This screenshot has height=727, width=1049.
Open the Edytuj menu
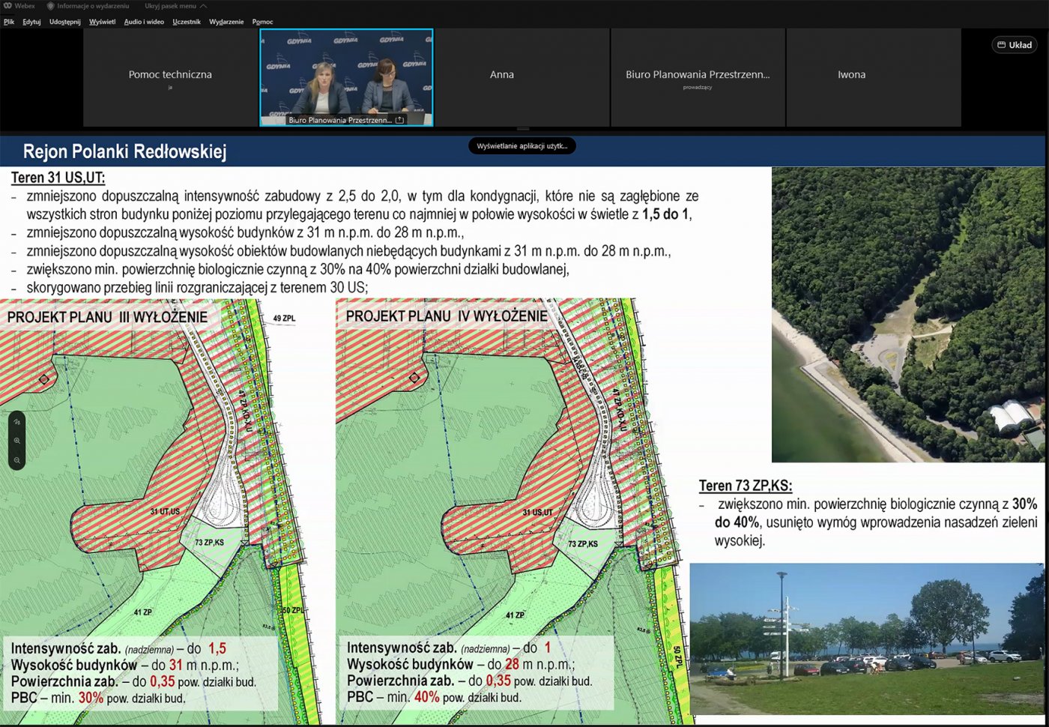(31, 22)
